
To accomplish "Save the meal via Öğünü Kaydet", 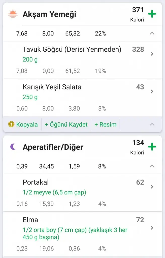I will [66, 124].
